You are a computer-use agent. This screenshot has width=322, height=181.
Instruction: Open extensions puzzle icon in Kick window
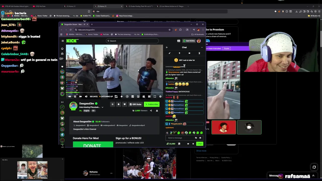[x=180, y=30]
